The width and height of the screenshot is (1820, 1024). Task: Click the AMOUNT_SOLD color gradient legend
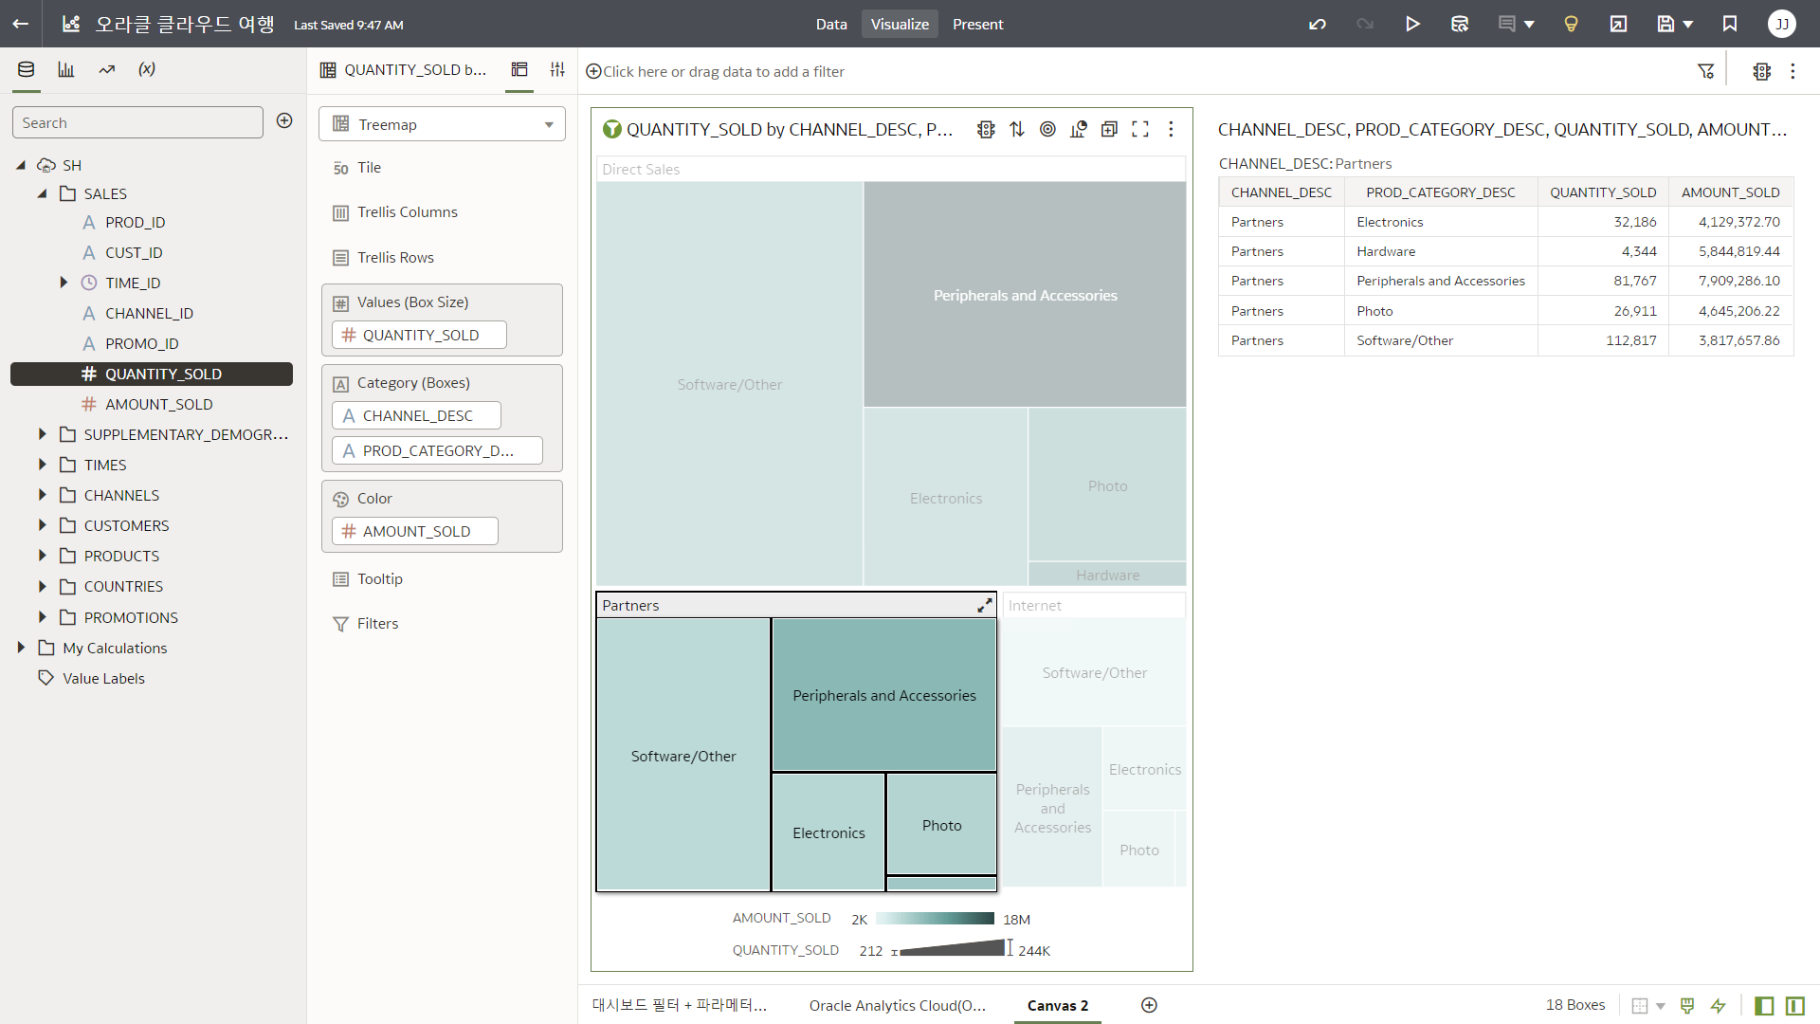tap(935, 919)
